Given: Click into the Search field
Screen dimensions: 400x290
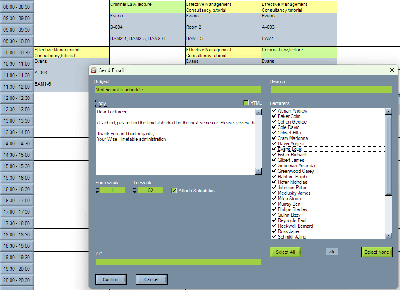Looking at the screenshot, I should point(331,89).
